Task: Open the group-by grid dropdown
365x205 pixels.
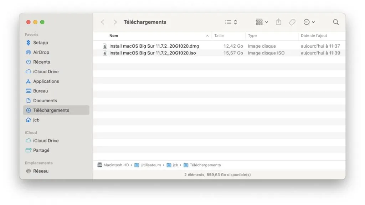Action: 262,22
